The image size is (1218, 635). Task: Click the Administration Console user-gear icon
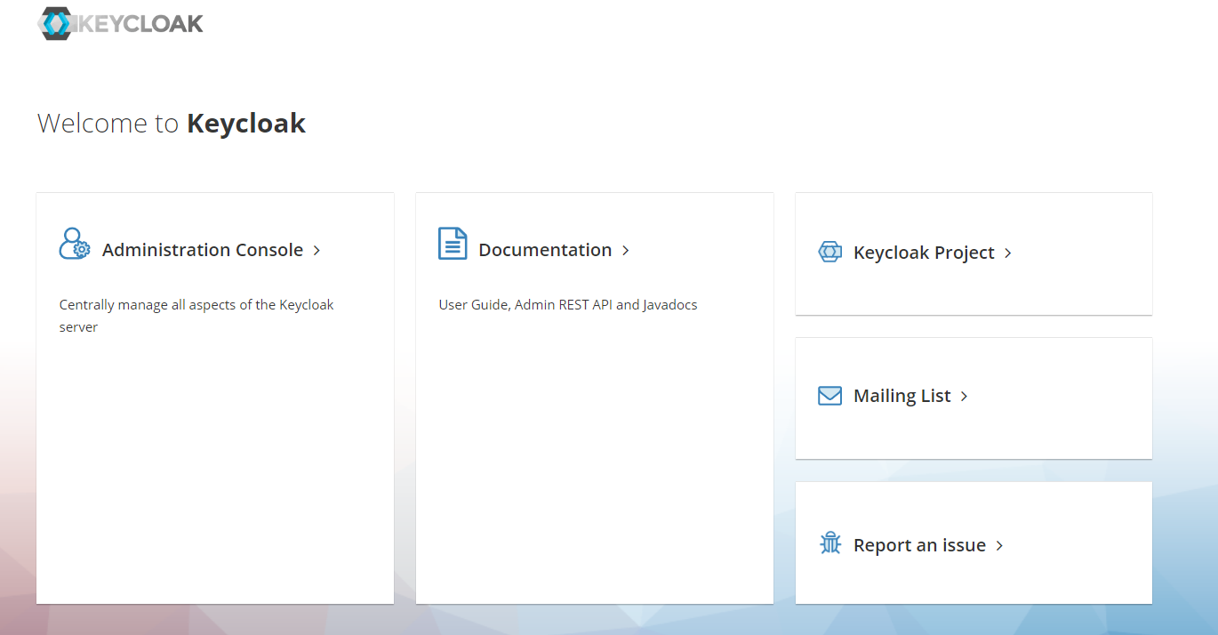75,244
